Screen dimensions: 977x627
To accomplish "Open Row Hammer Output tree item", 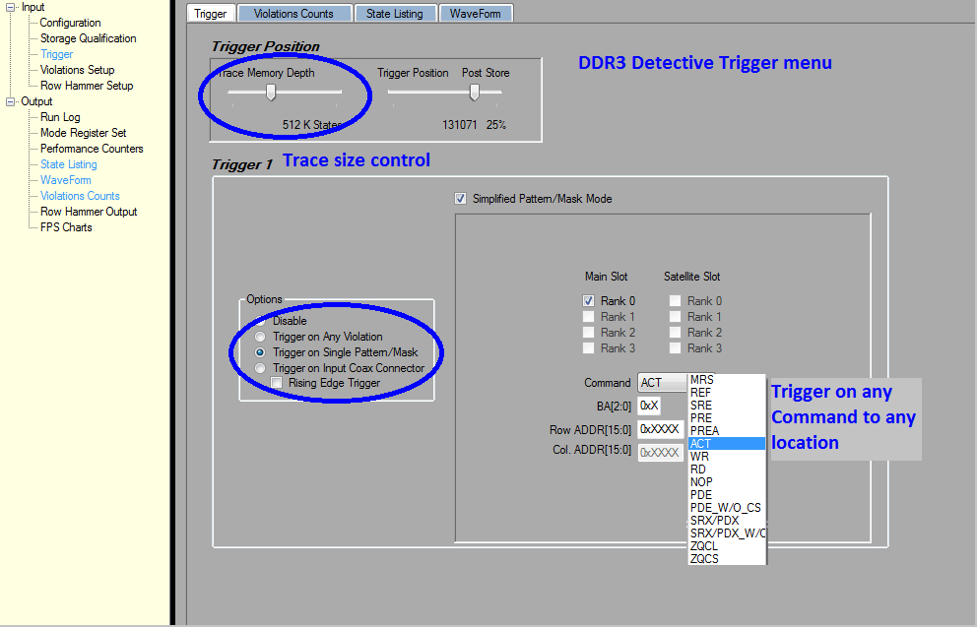I will (89, 212).
